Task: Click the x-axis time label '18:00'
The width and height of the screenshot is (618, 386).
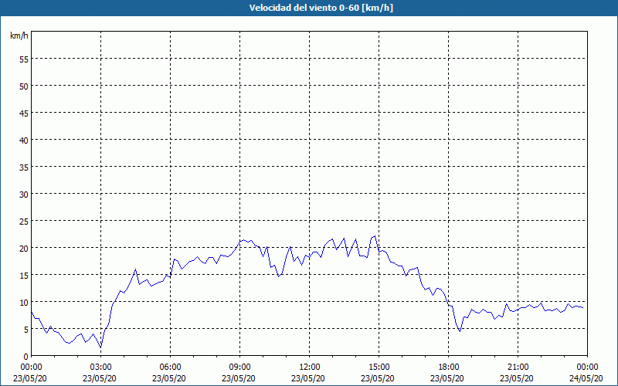Action: coord(448,367)
